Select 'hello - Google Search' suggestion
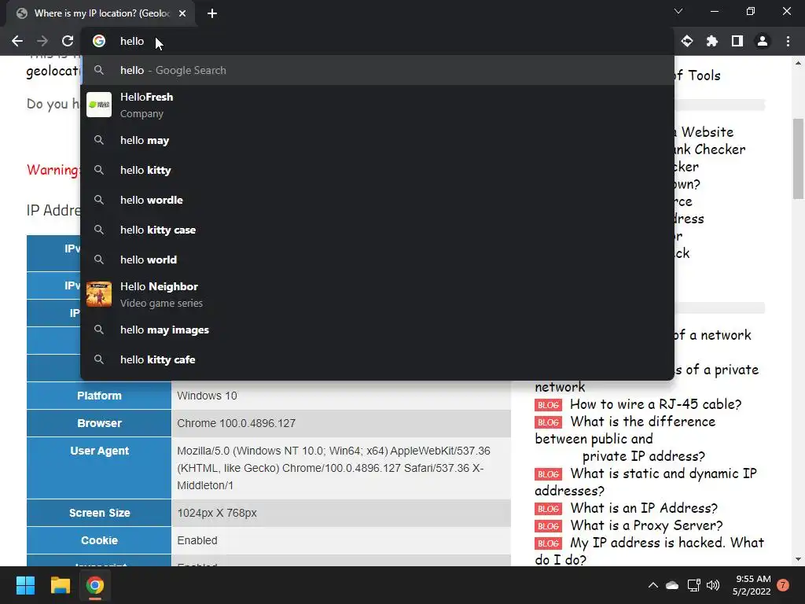Image resolution: width=805 pixels, height=604 pixels. 377,70
